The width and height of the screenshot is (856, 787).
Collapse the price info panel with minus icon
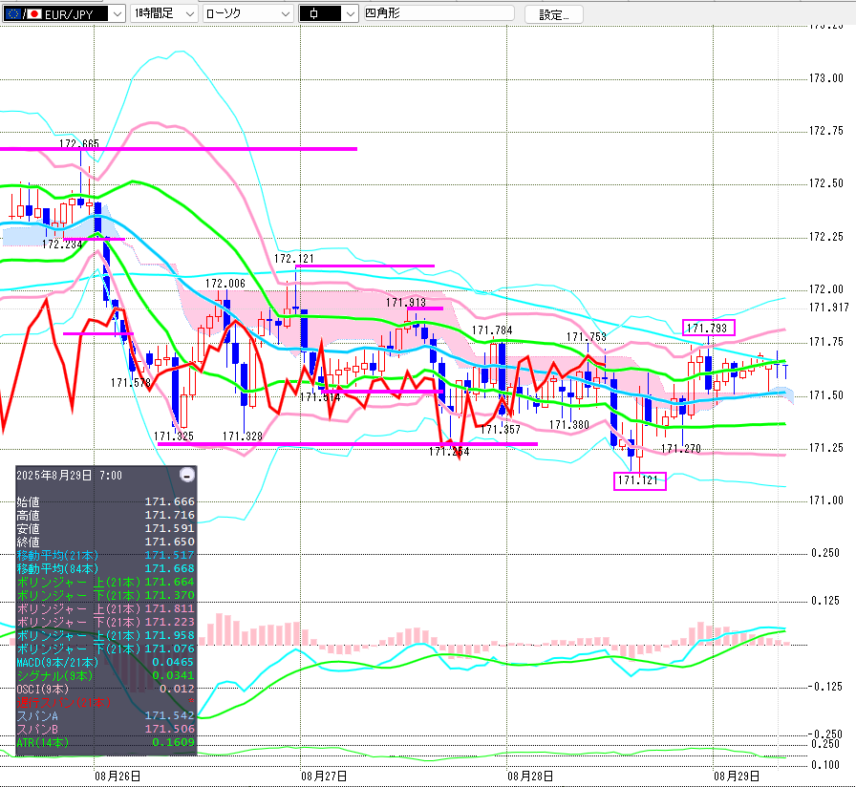click(x=186, y=475)
